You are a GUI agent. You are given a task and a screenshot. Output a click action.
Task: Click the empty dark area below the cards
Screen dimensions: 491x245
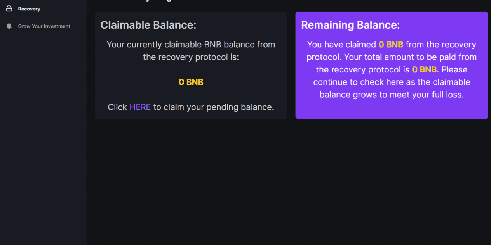click(288, 182)
